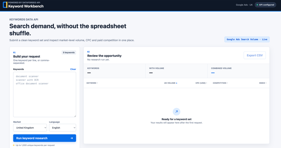The width and height of the screenshot is (281, 148).
Task: Click the Keyword Workbench title text
Action: [26, 6]
